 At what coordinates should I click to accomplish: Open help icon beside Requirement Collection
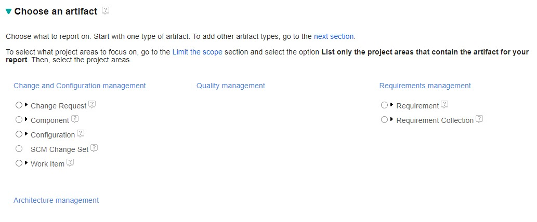tap(479, 119)
